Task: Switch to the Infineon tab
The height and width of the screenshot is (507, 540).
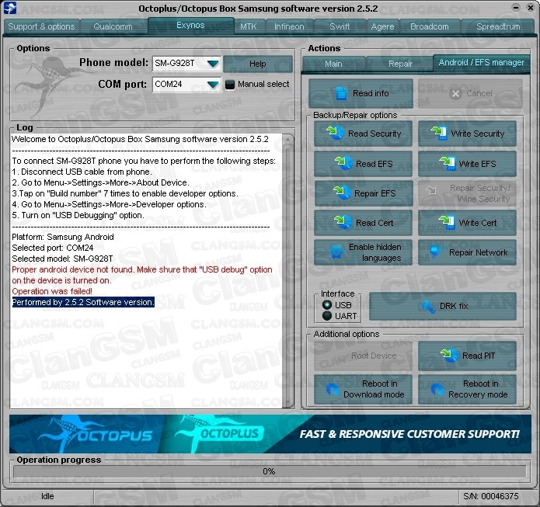Action: click(x=289, y=26)
